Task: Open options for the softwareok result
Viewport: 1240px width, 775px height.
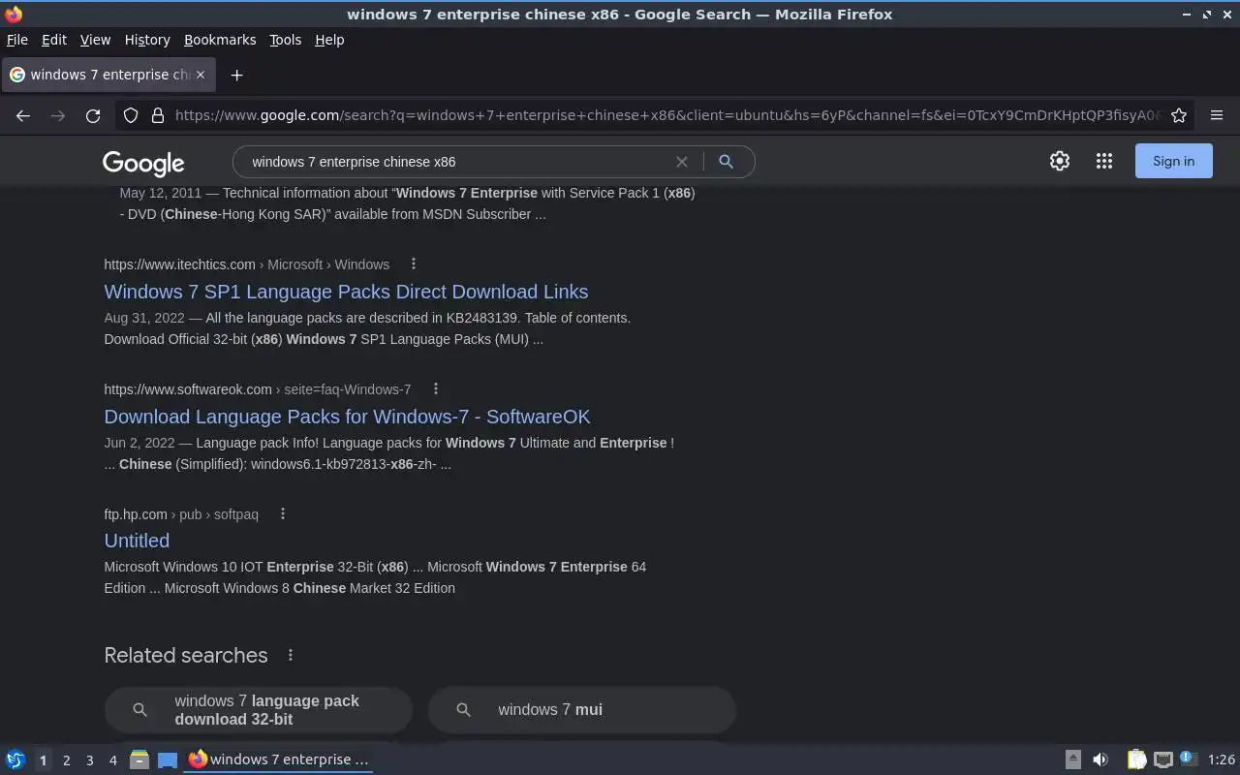Action: click(435, 388)
